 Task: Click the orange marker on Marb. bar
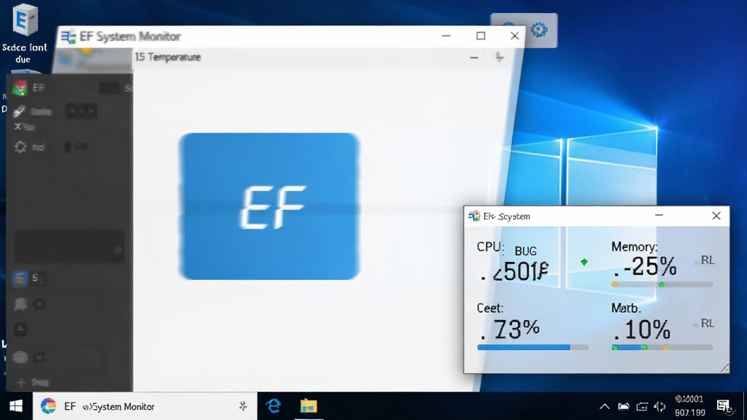point(666,348)
